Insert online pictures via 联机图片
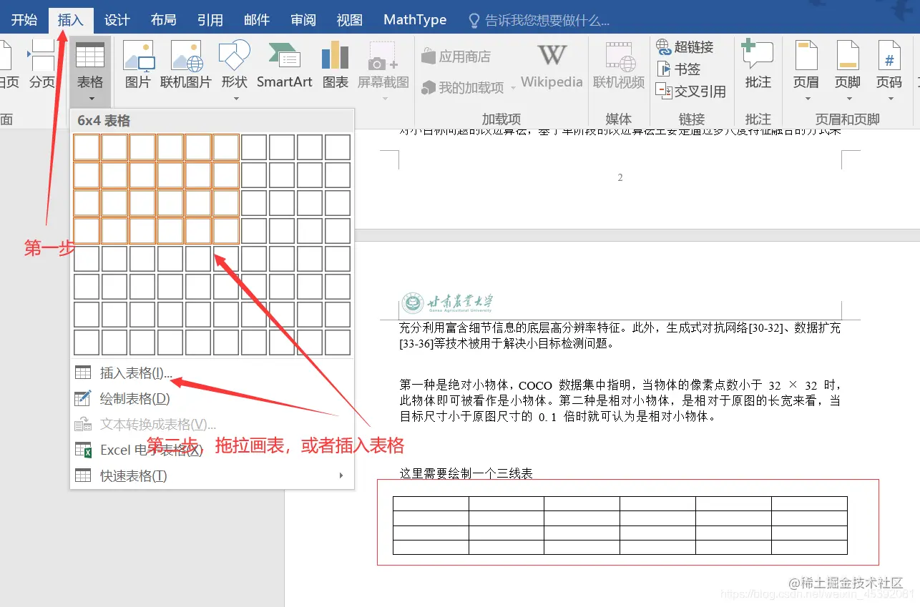920x607 pixels. point(186,66)
